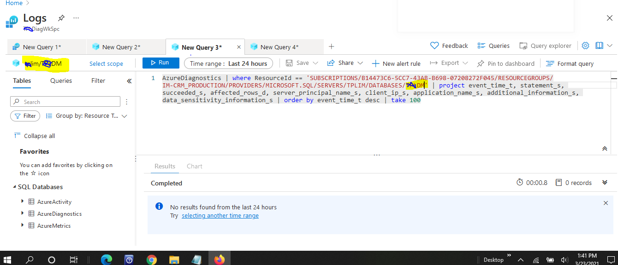Collapse all tables
This screenshot has width=618, height=265.
(x=35, y=136)
